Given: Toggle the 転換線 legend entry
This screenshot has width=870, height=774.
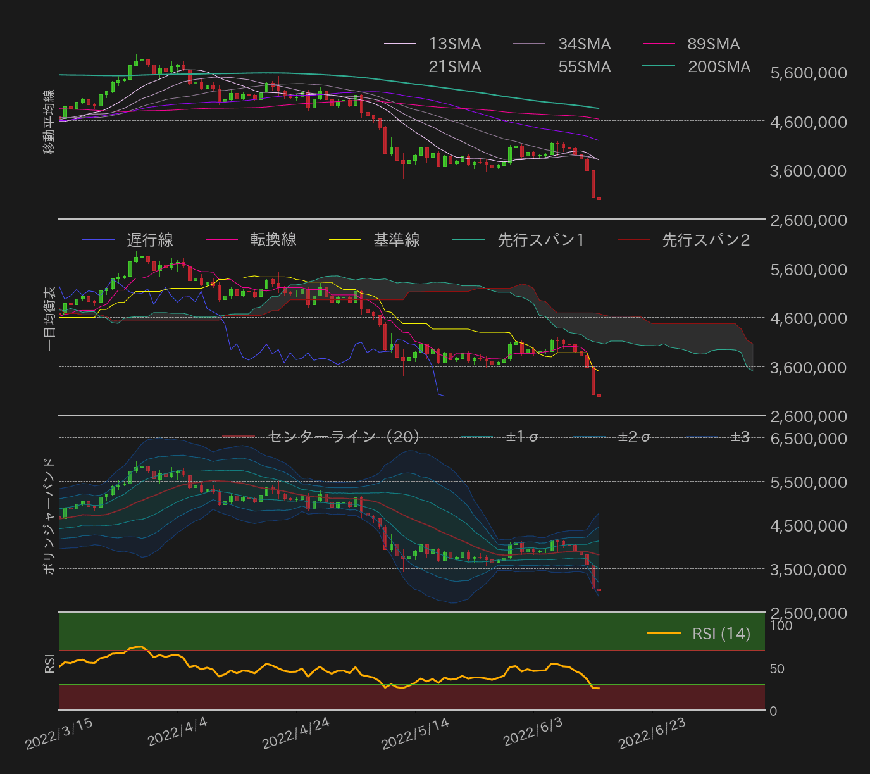Looking at the screenshot, I should [x=272, y=240].
